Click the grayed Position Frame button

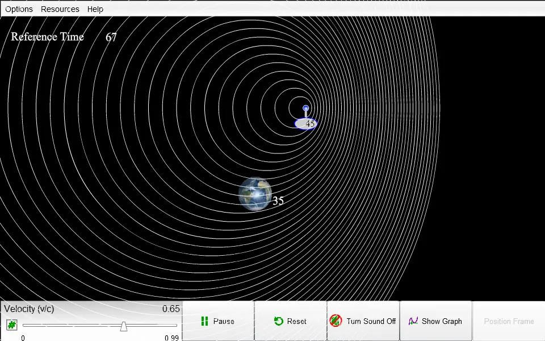coord(509,321)
